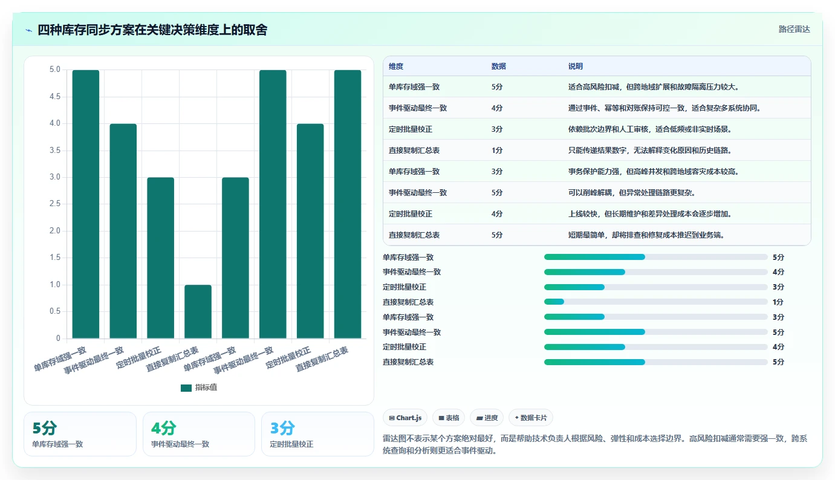Click the 单库存域强一致 progress bar showing 3分
The height and width of the screenshot is (480, 835).
click(x=656, y=317)
